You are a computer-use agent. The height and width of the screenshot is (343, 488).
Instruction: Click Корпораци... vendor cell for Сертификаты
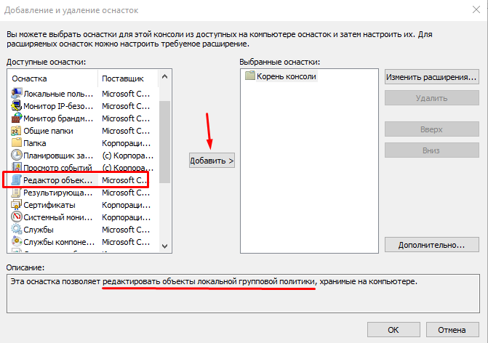coord(126,205)
